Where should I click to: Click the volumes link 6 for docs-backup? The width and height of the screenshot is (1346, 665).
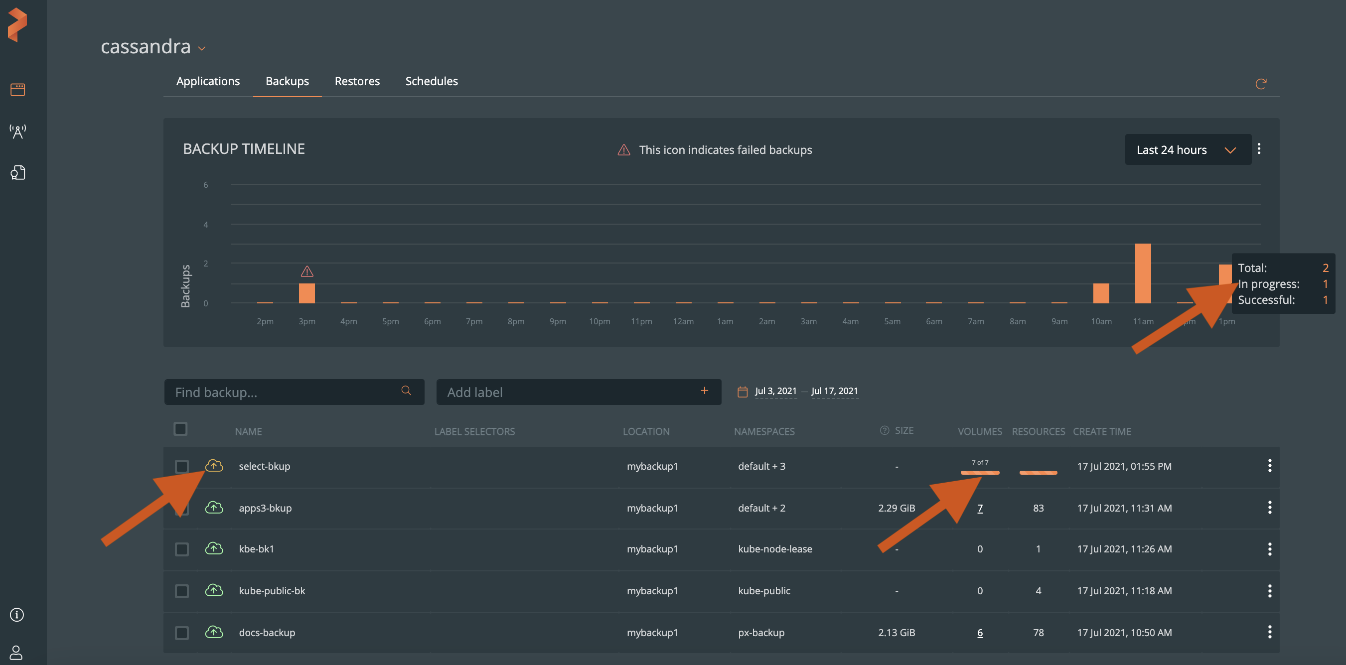tap(979, 633)
